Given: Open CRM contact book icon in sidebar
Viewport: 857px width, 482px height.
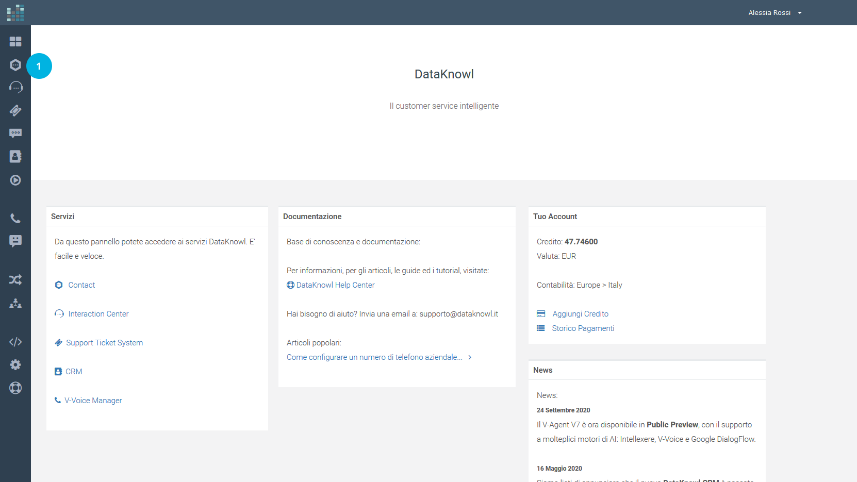Looking at the screenshot, I should point(15,157).
